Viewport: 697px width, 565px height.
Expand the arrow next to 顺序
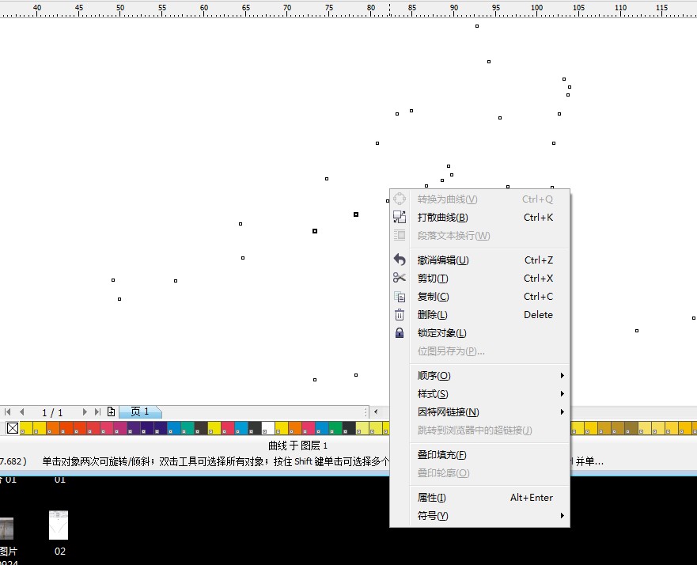coord(563,376)
